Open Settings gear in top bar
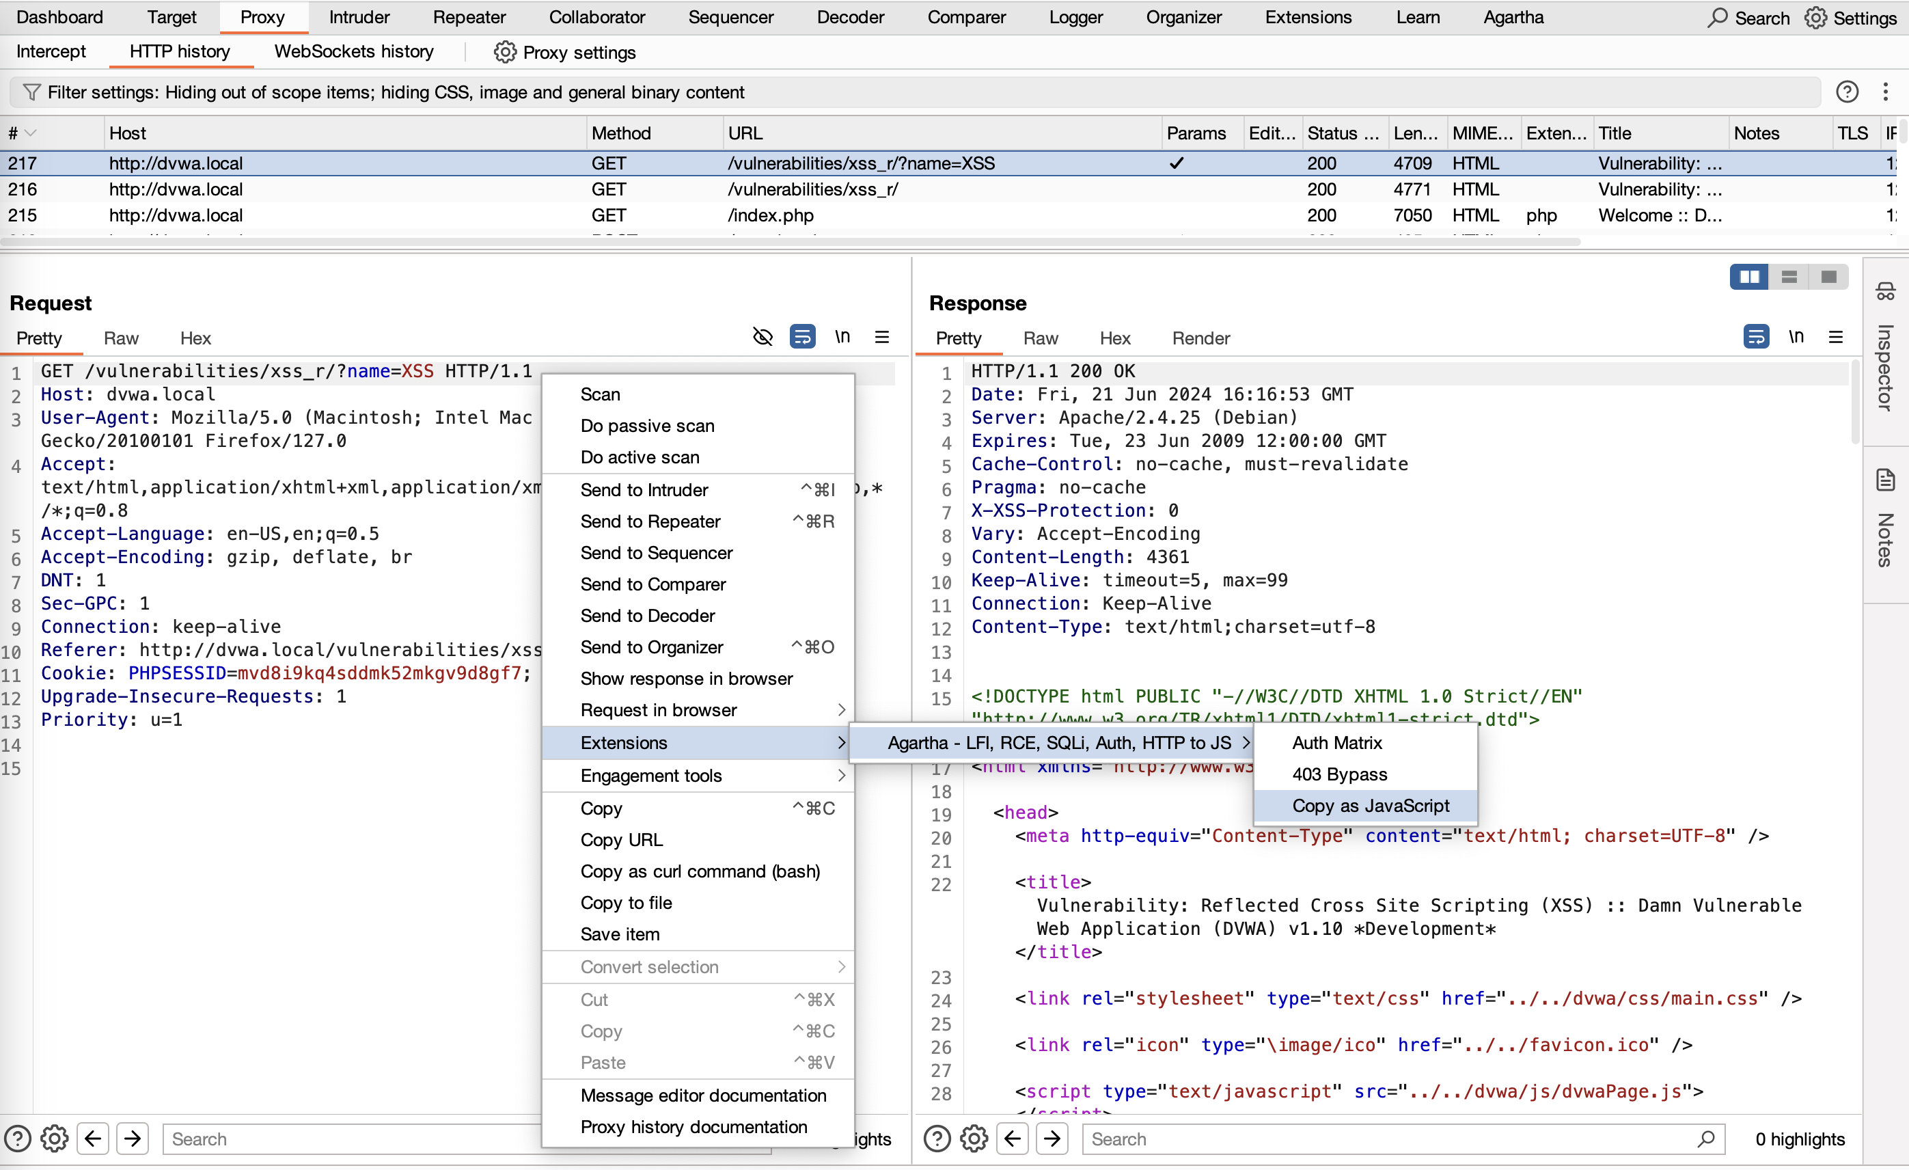The height and width of the screenshot is (1170, 1909). 1815,17
